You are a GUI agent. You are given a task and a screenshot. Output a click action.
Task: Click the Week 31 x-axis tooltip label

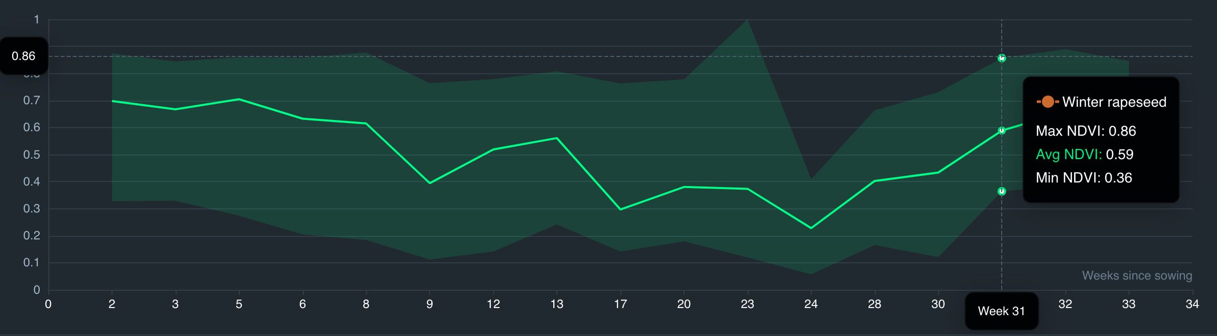(1001, 311)
